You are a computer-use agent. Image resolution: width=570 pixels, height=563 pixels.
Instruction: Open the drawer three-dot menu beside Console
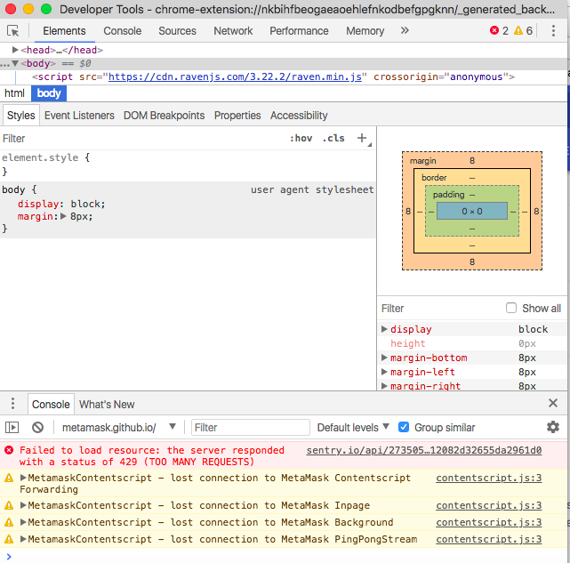click(x=13, y=404)
